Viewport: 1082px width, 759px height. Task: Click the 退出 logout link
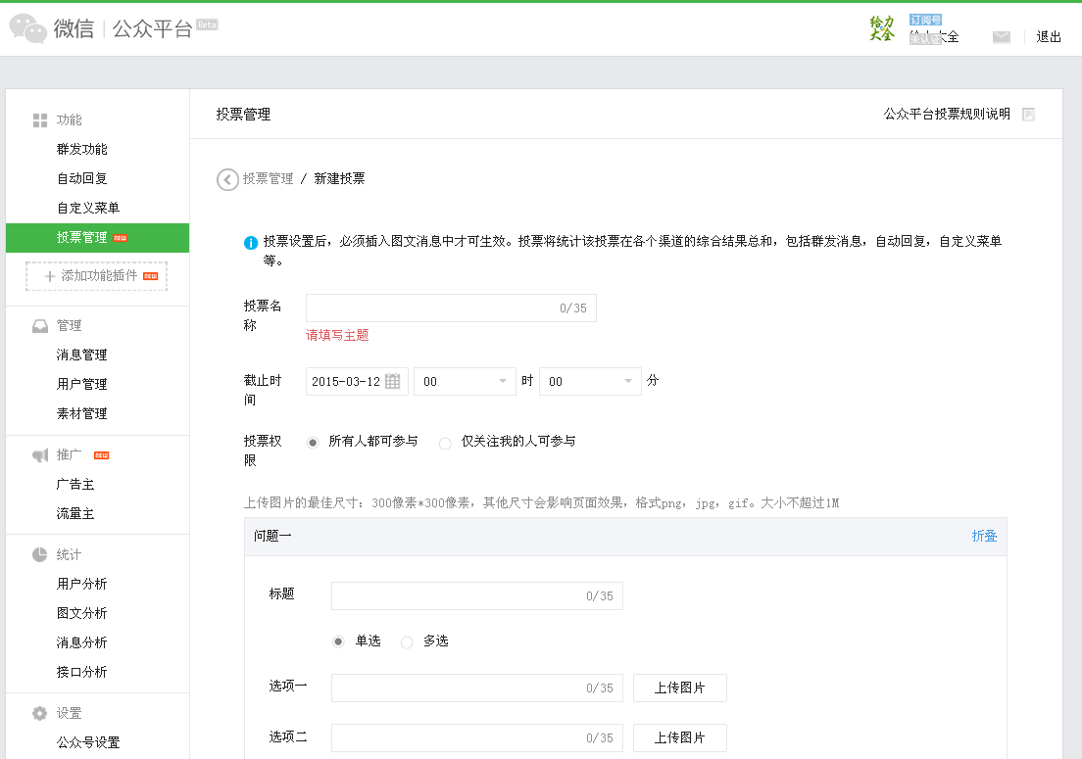[x=1049, y=37]
